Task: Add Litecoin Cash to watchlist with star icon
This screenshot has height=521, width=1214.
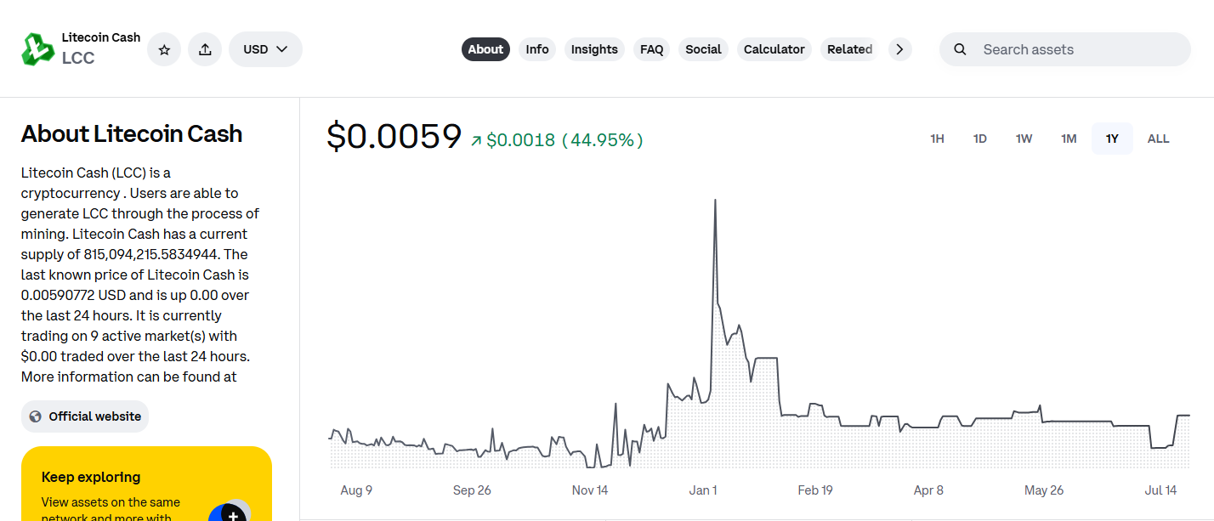Action: tap(164, 49)
